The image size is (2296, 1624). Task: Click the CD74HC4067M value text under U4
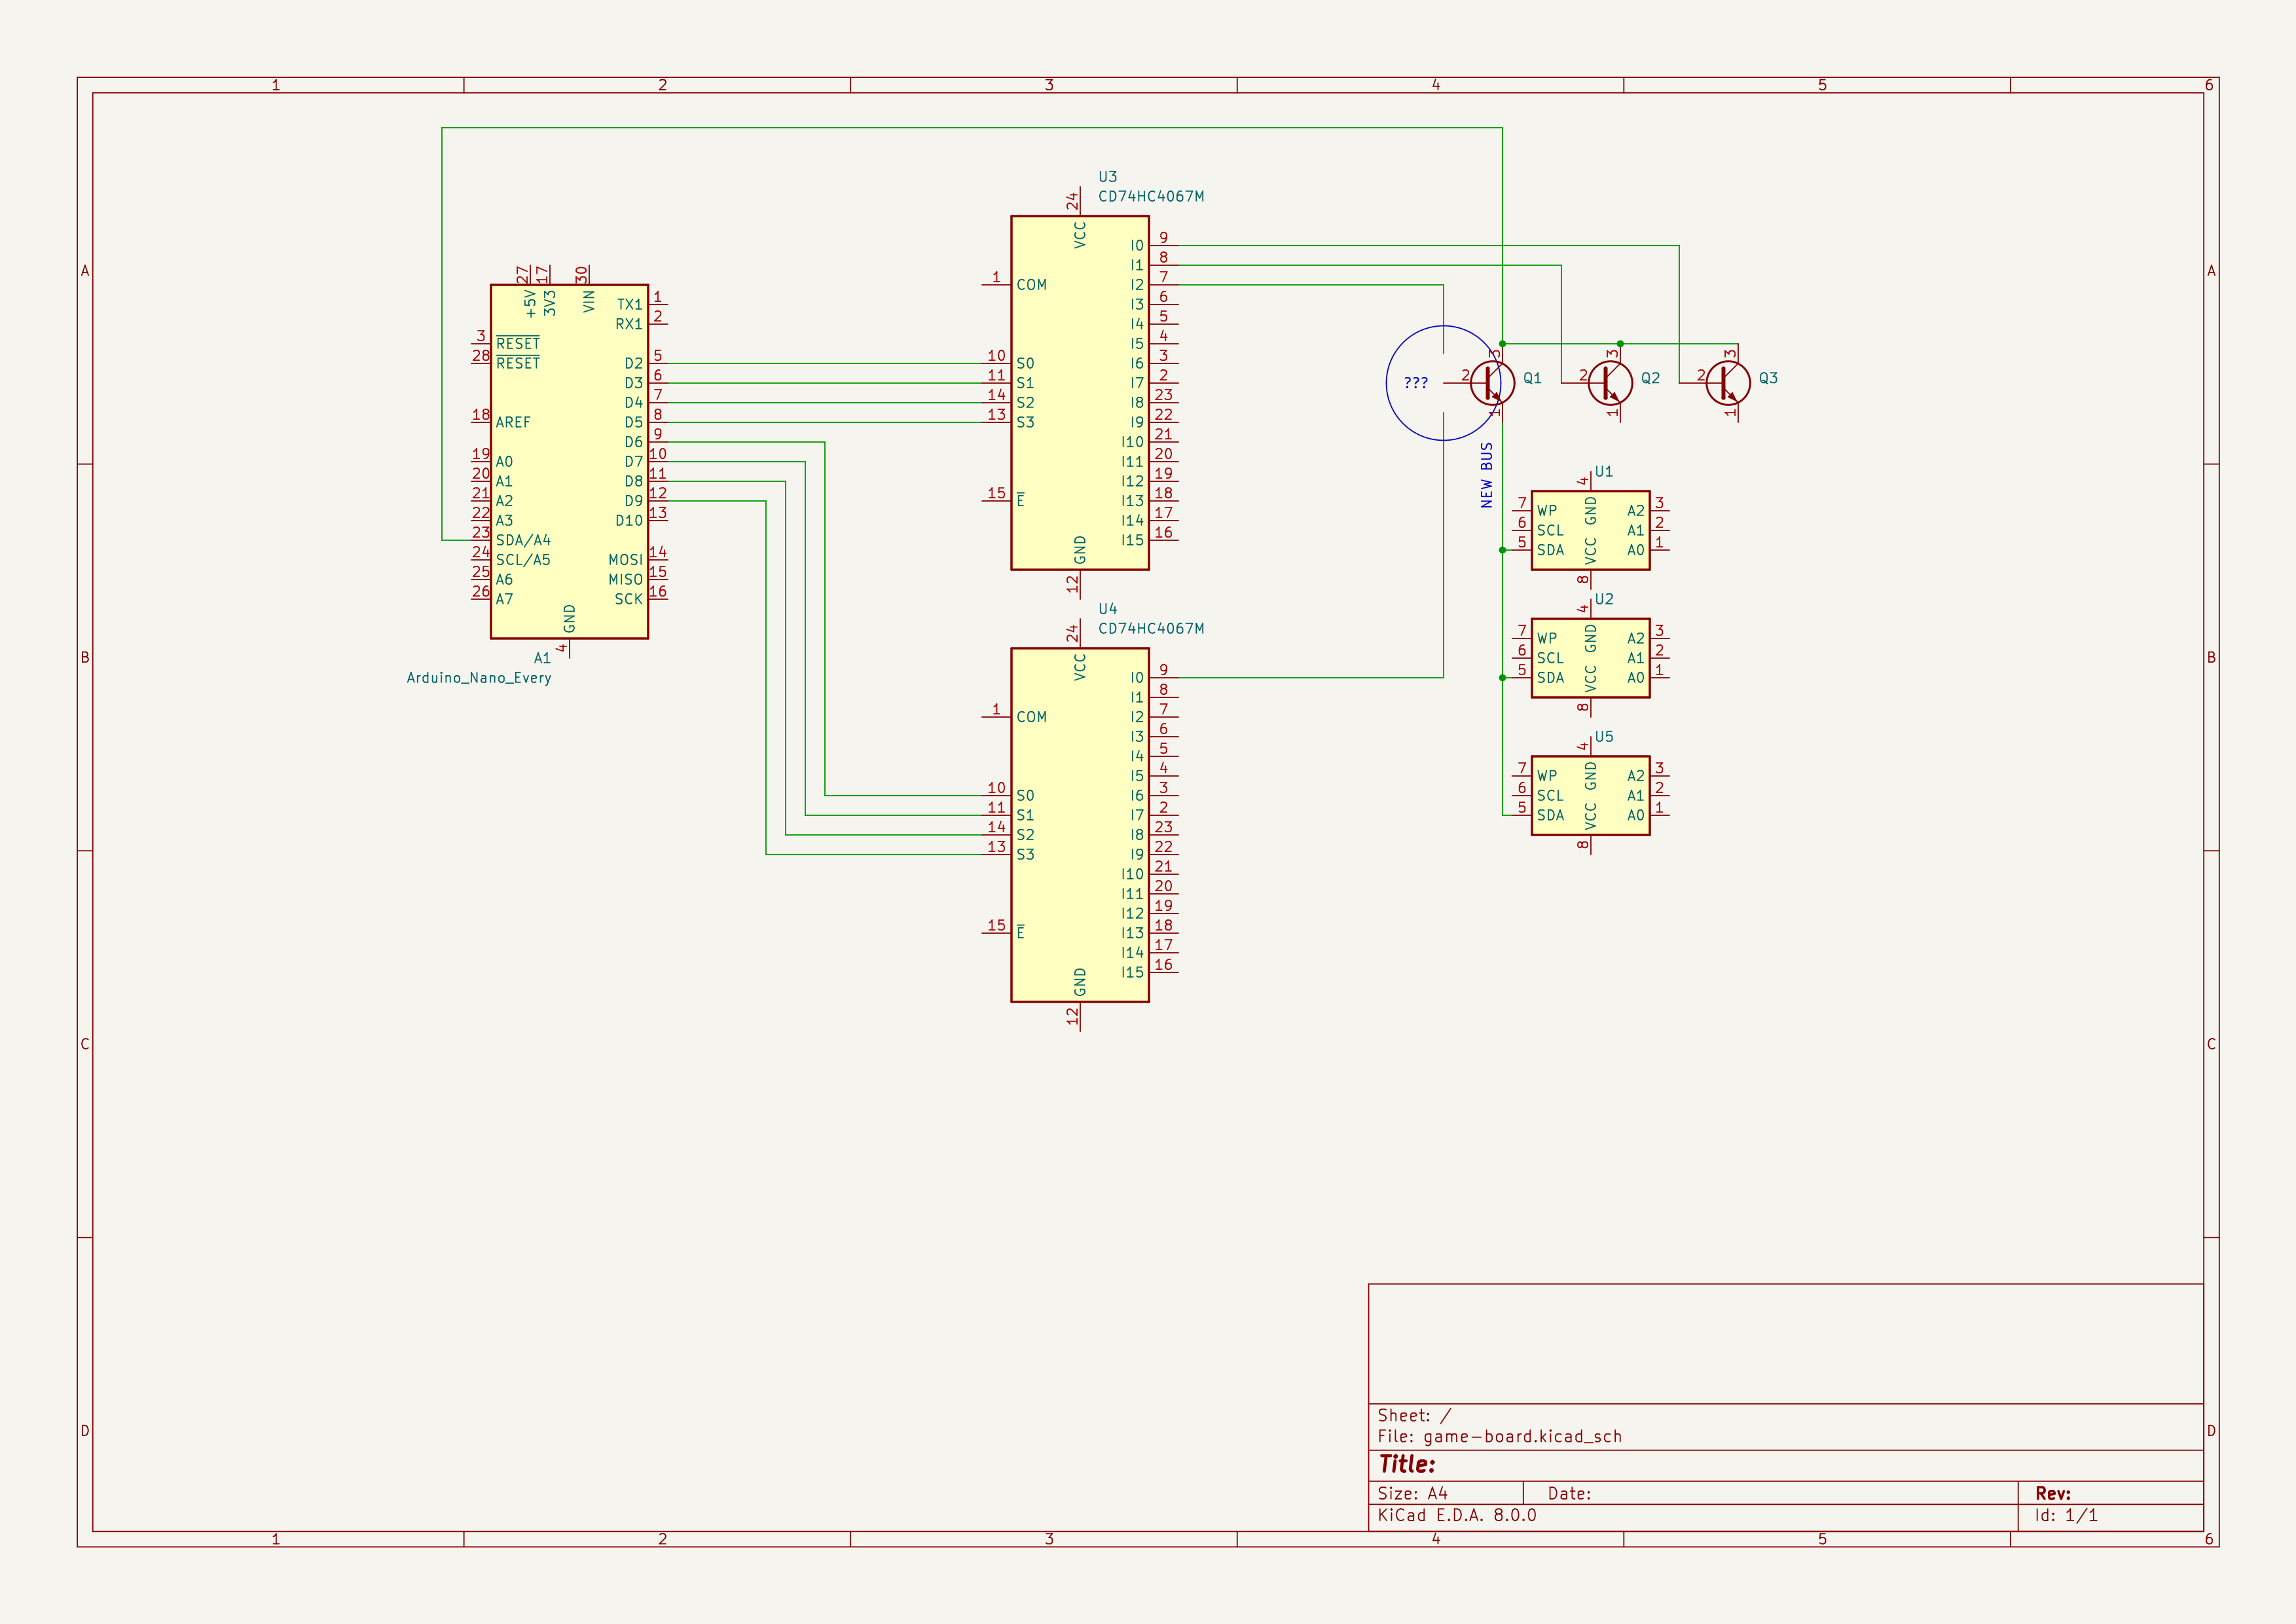coord(1151,629)
